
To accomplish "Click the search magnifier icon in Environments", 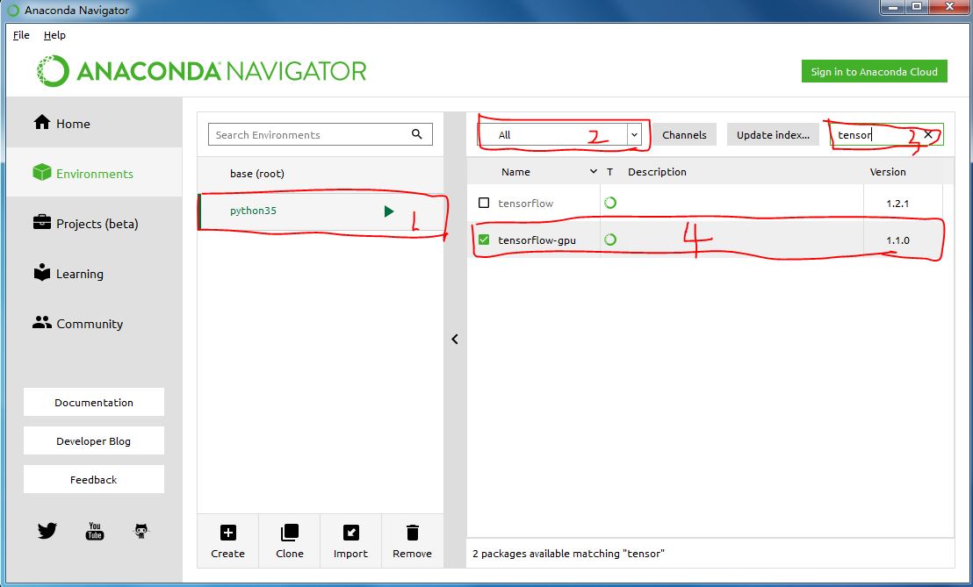I will coord(416,134).
